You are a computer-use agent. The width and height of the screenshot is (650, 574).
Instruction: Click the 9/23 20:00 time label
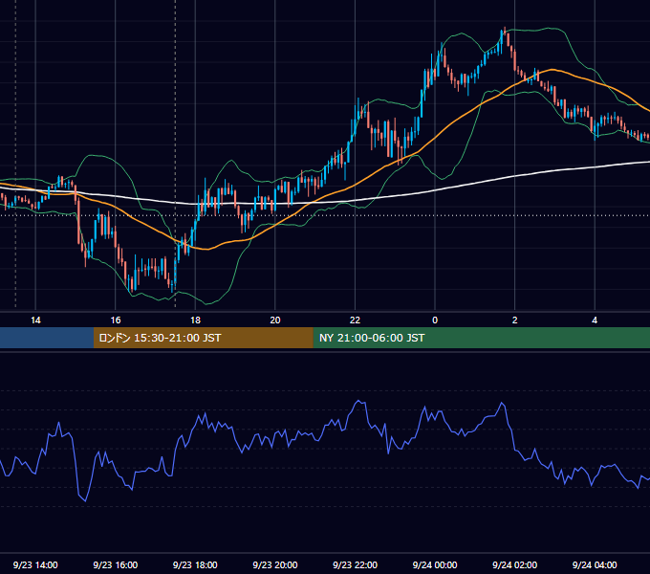point(275,564)
